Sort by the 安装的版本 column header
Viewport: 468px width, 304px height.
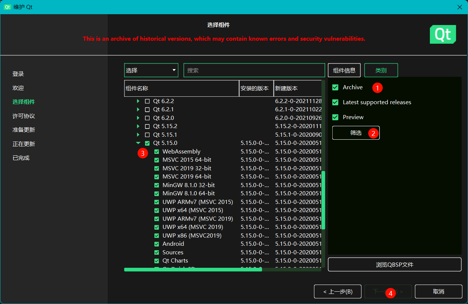(256, 89)
